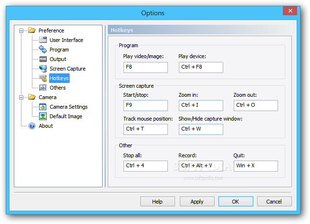Click the 'Other' group title
Image resolution: width=310 pixels, height=224 pixels.
(125, 145)
